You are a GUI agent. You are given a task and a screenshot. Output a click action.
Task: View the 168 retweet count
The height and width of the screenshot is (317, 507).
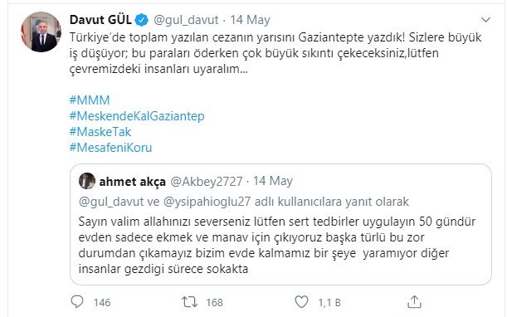(214, 302)
